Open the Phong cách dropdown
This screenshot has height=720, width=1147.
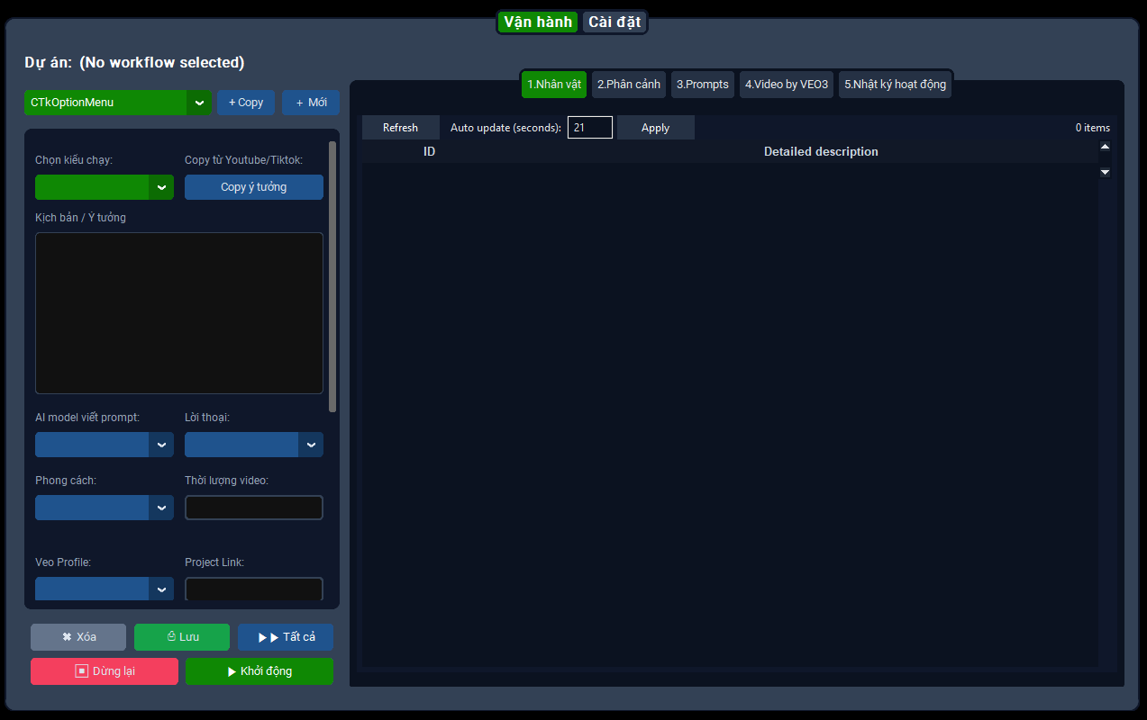click(x=105, y=508)
